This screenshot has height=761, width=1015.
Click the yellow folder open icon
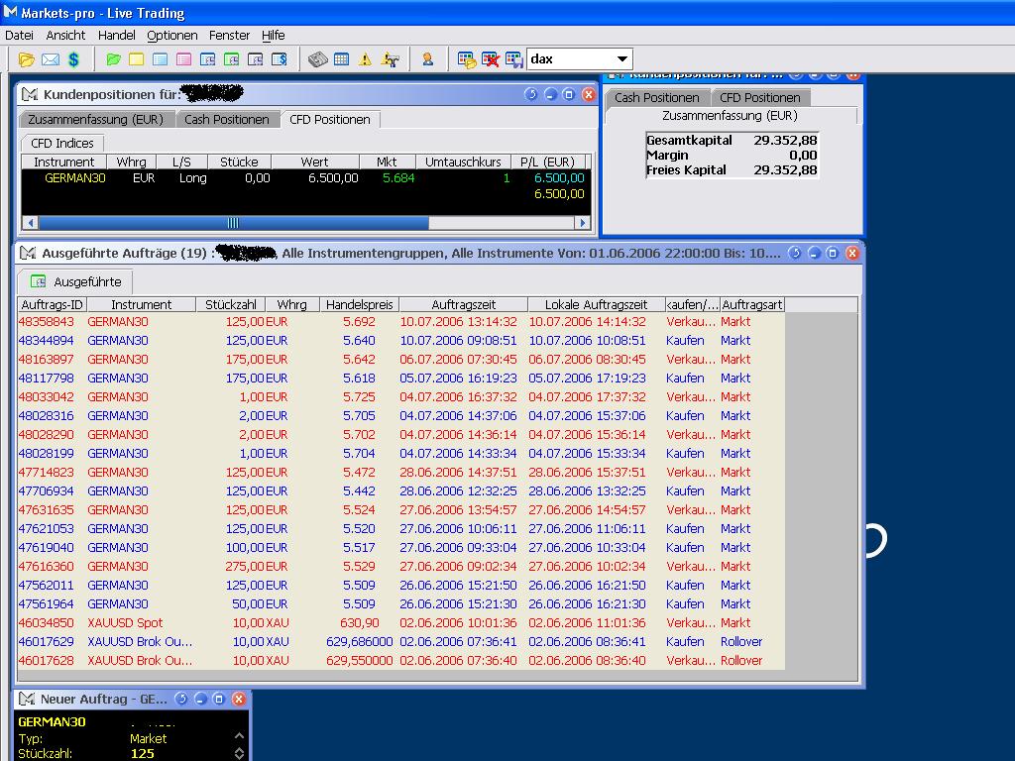[27, 59]
